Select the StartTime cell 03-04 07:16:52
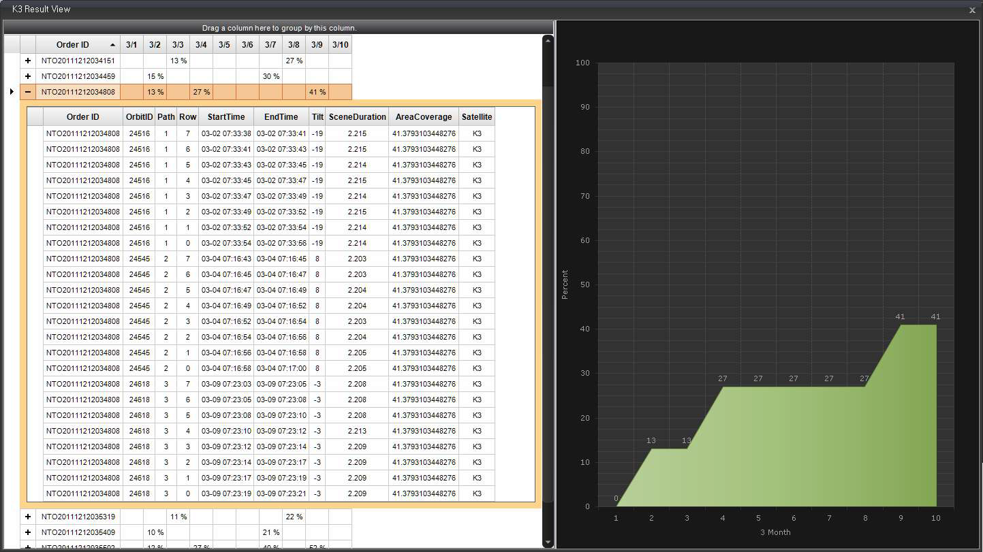The height and width of the screenshot is (552, 983). 226,321
